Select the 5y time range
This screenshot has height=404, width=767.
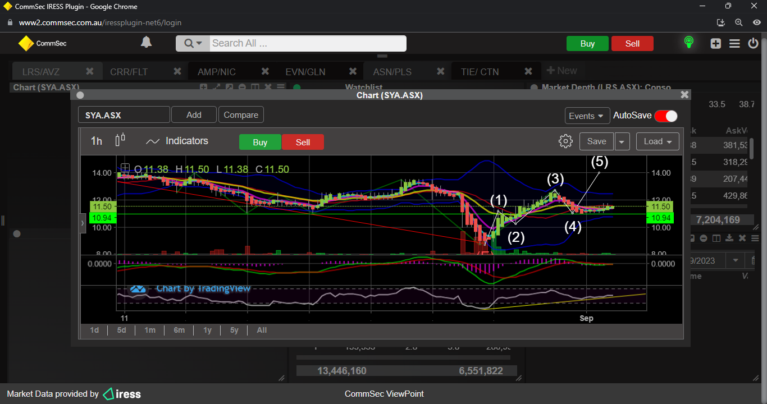coord(234,330)
